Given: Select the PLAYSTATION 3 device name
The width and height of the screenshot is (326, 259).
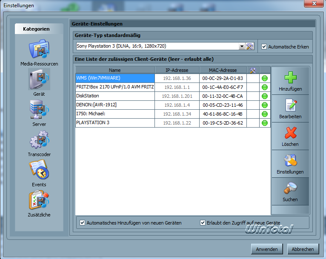Looking at the screenshot, I should pos(92,122).
